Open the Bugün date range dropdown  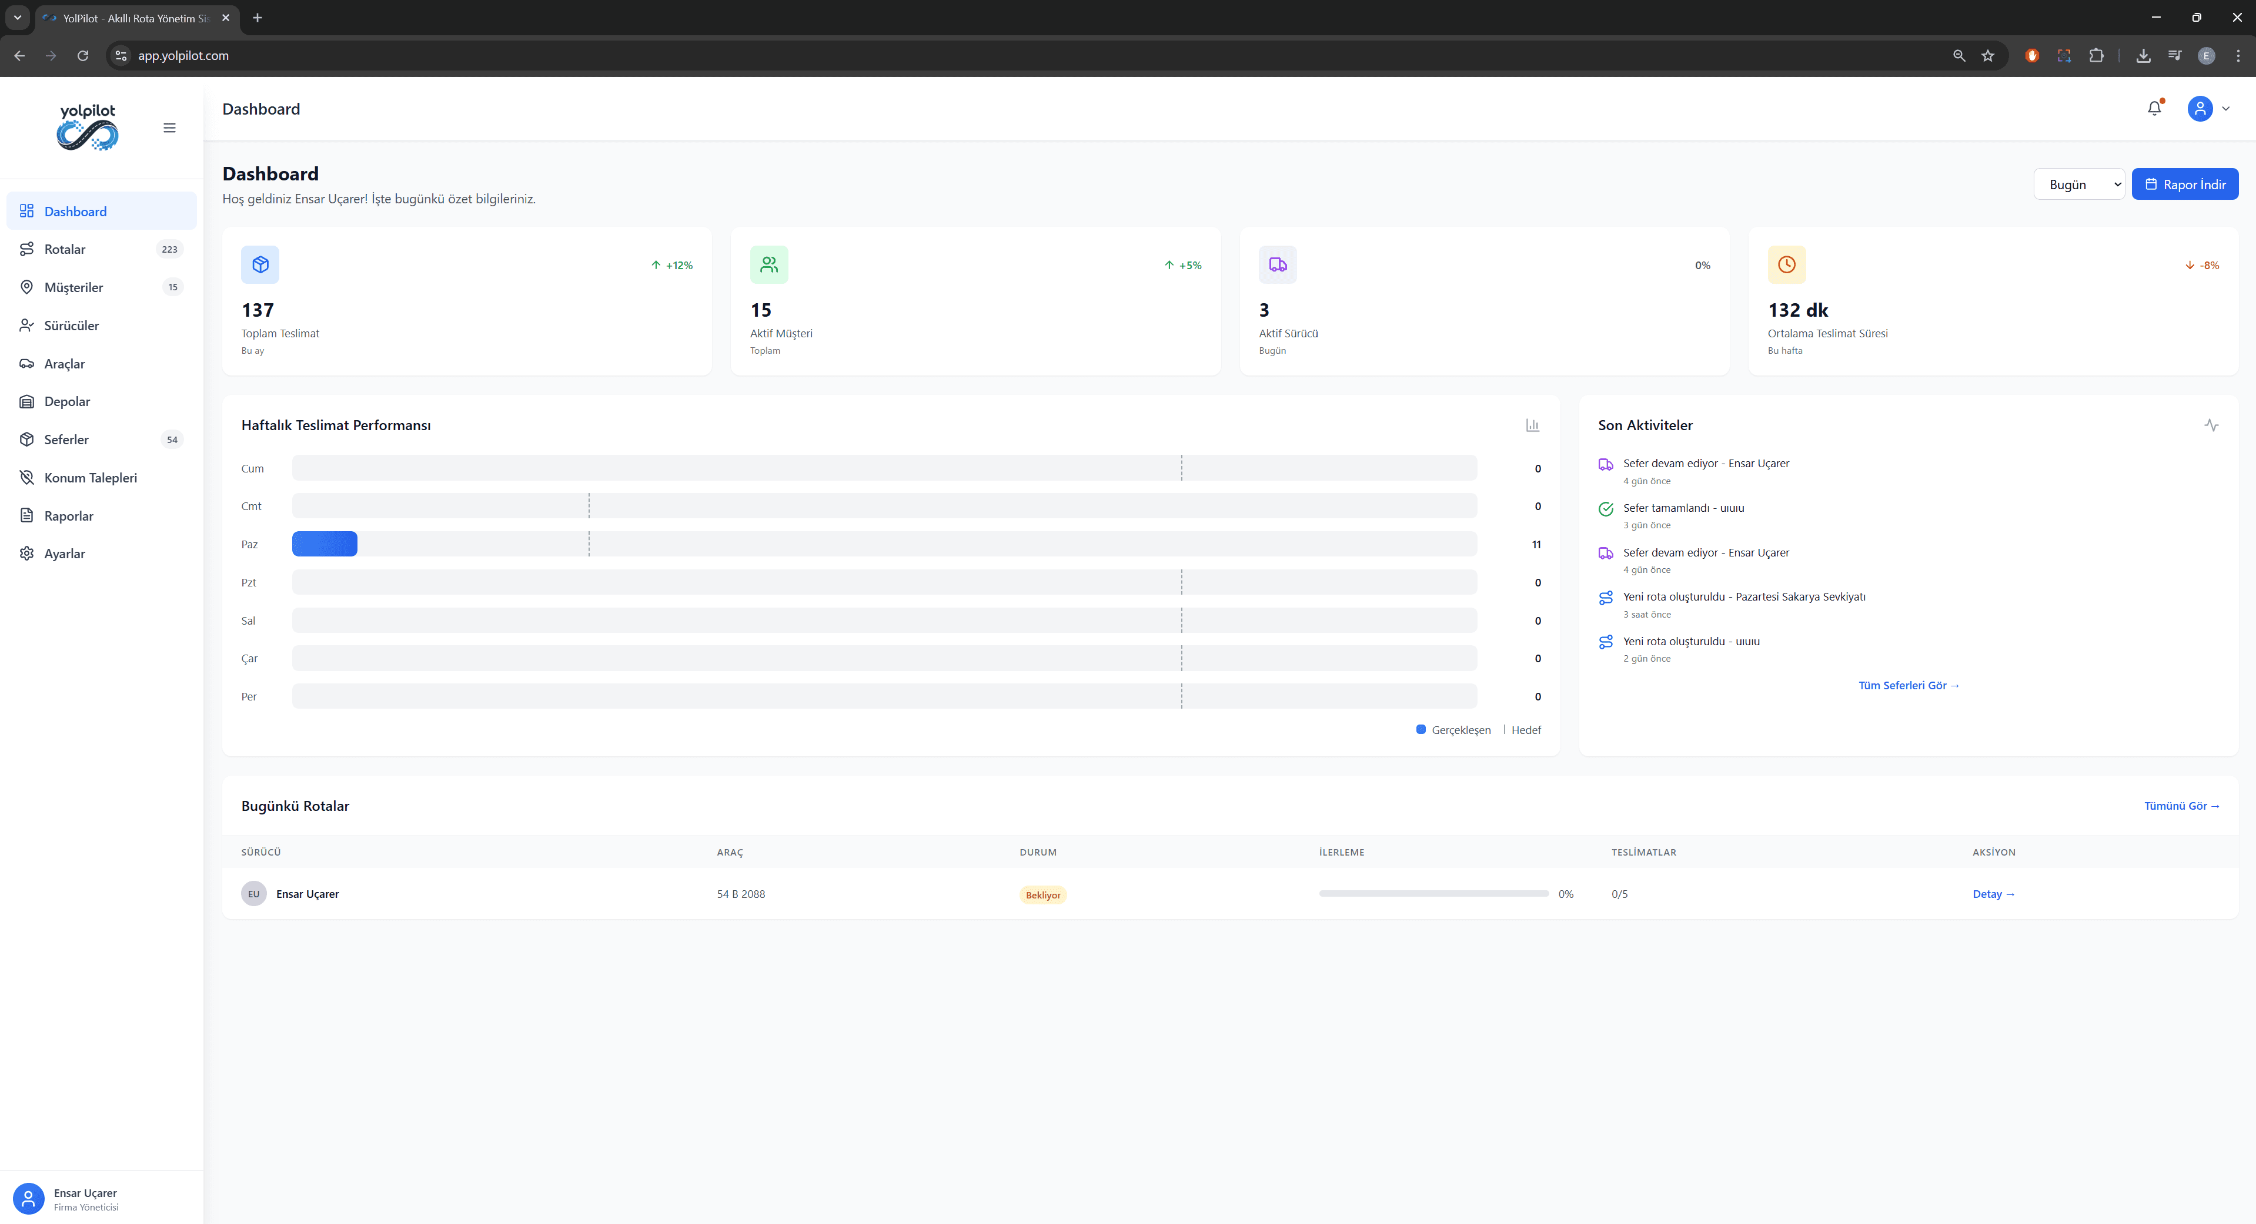pyautogui.click(x=2079, y=184)
